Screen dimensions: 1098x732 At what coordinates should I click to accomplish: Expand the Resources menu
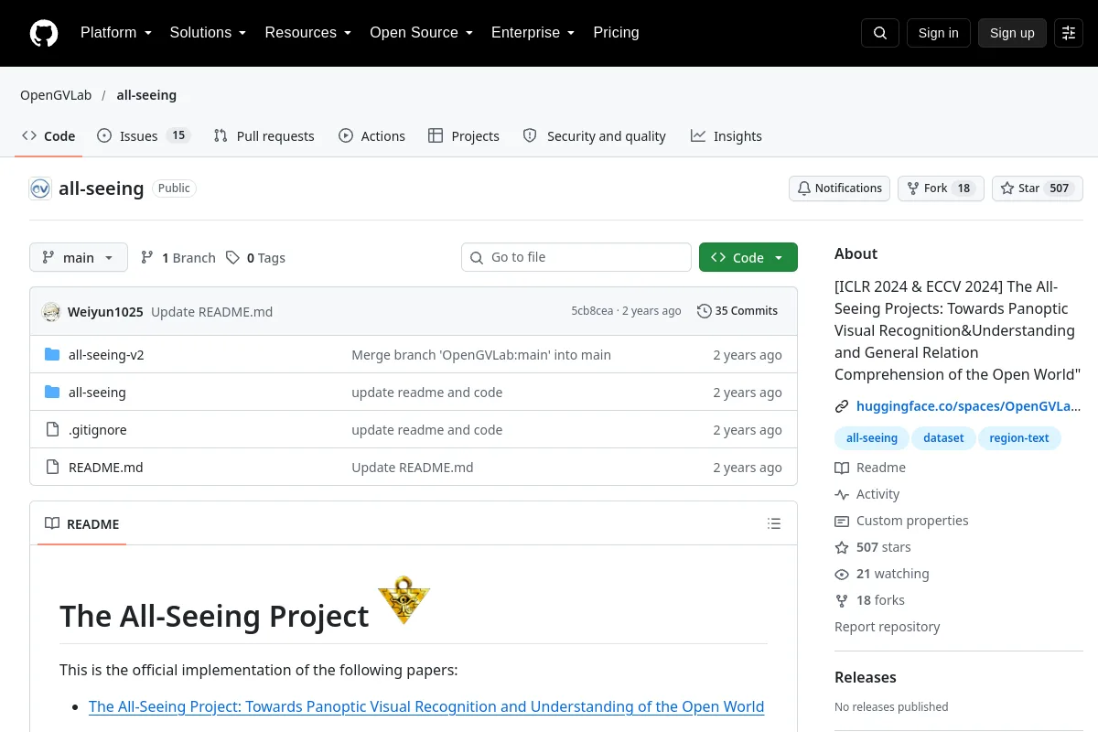click(x=308, y=33)
